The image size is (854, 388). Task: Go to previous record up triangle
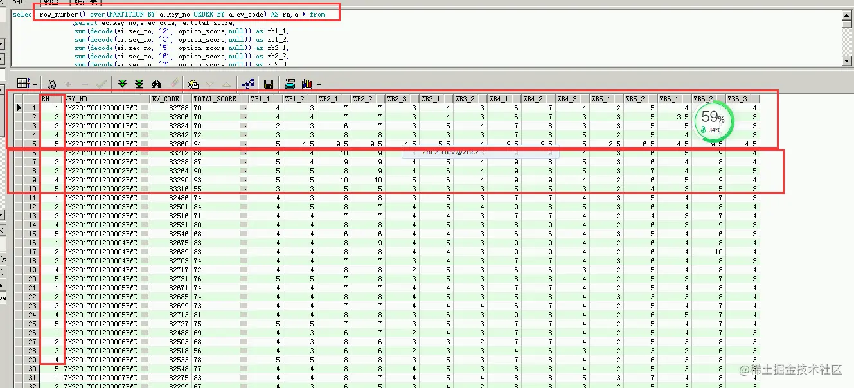tap(226, 84)
